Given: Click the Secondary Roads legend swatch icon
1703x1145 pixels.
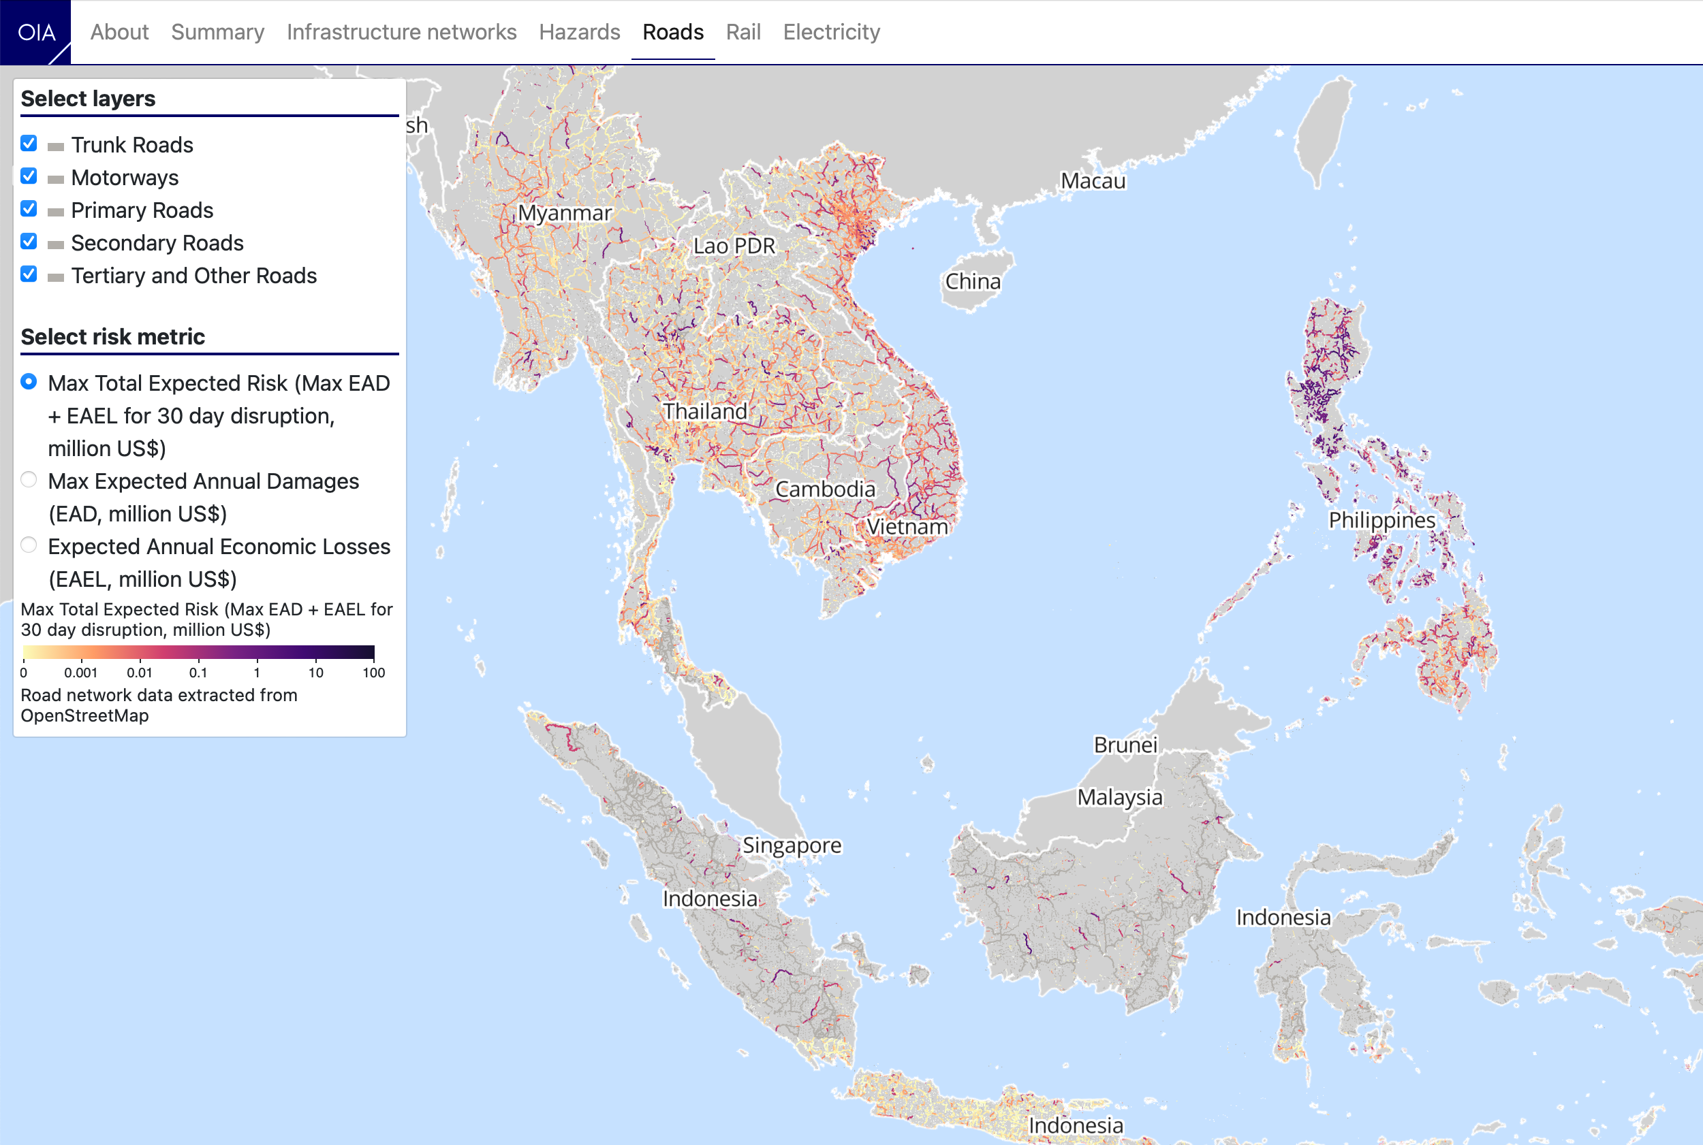Looking at the screenshot, I should point(56,244).
